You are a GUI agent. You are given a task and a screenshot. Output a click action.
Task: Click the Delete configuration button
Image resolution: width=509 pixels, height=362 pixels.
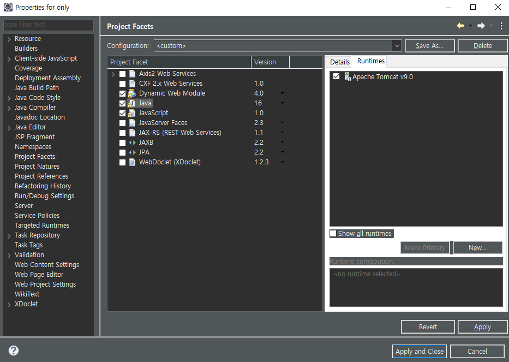click(x=482, y=46)
